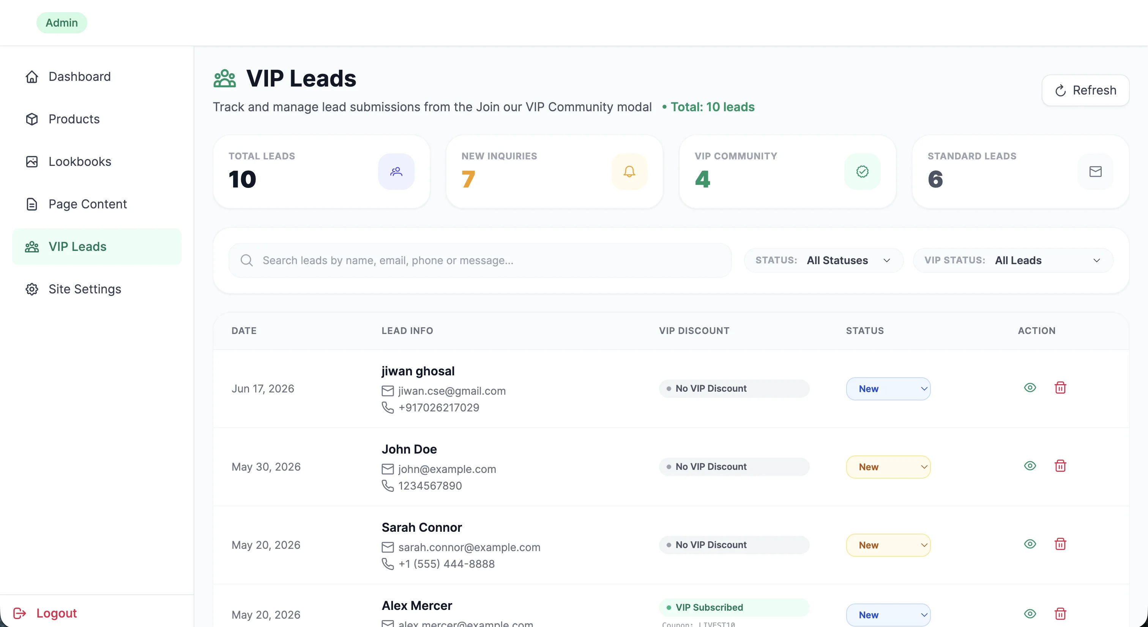Open status dropdown for jiwan ghosal
The width and height of the screenshot is (1148, 627).
coord(888,389)
